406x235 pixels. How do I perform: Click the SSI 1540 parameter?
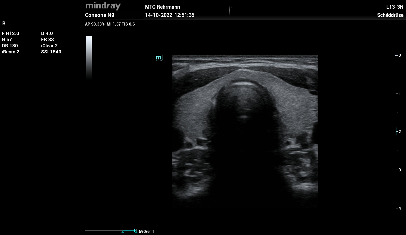pos(51,52)
